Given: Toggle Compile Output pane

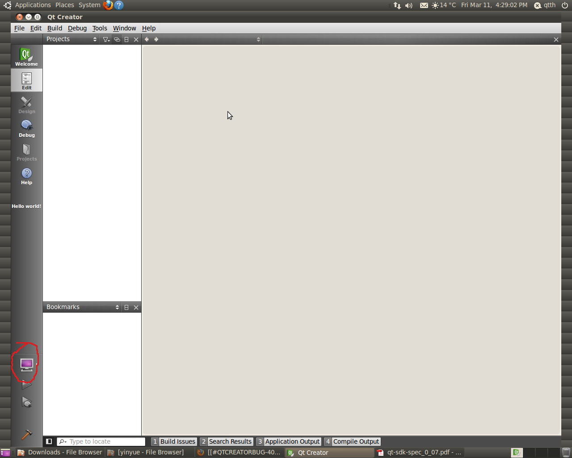Looking at the screenshot, I should [352, 441].
